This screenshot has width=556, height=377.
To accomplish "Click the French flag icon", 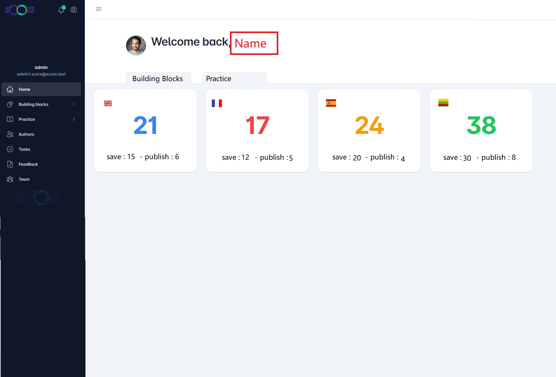I will click(x=217, y=103).
